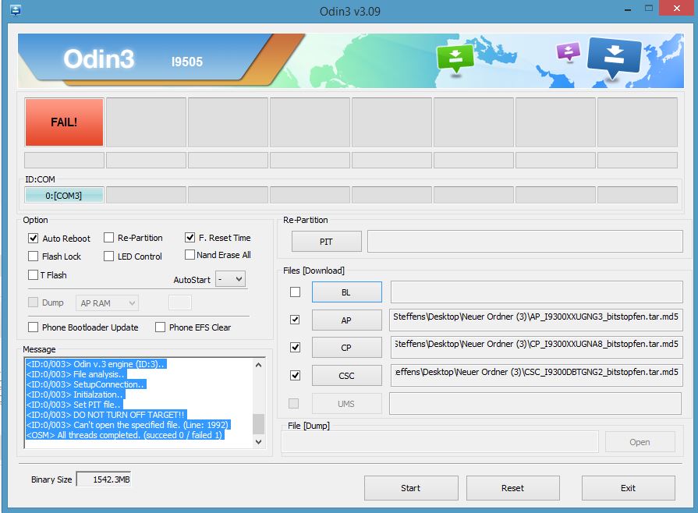Check the Nand Erase All option
Image resolution: width=698 pixels, height=513 pixels.
point(190,254)
